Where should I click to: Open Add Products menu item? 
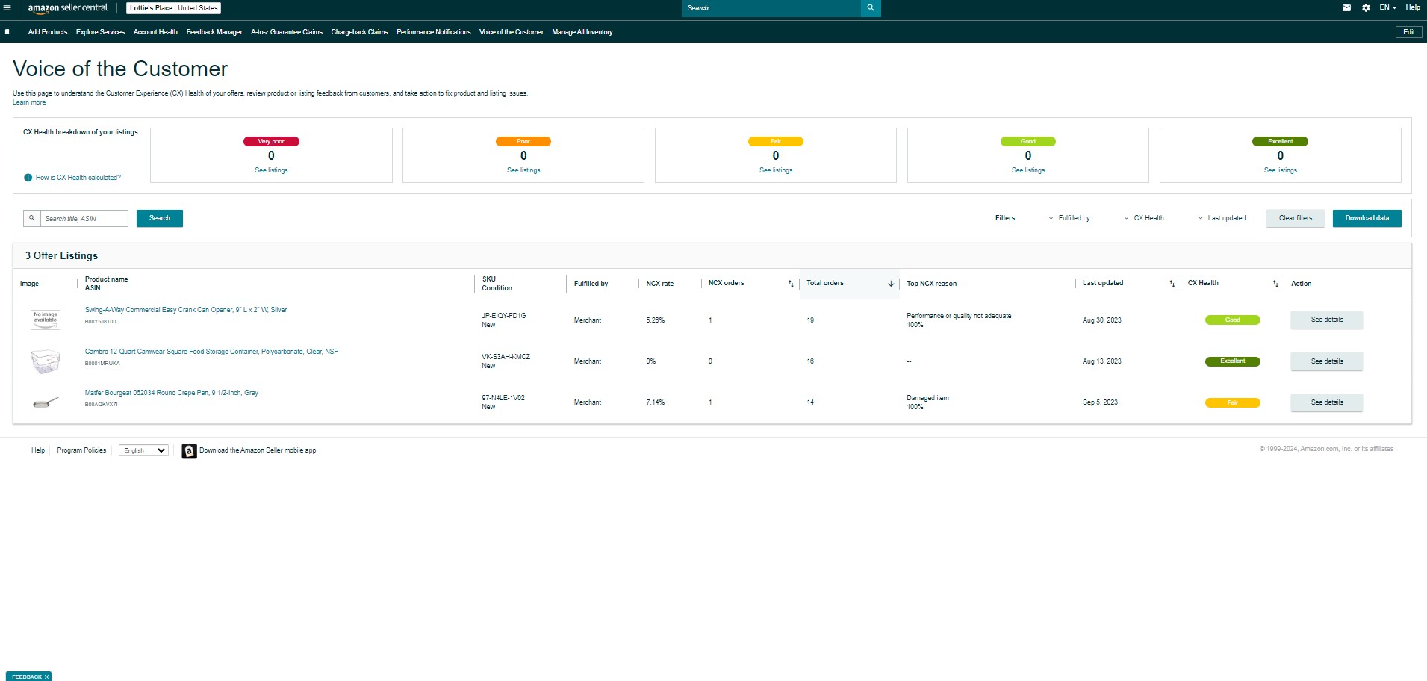pyautogui.click(x=48, y=32)
